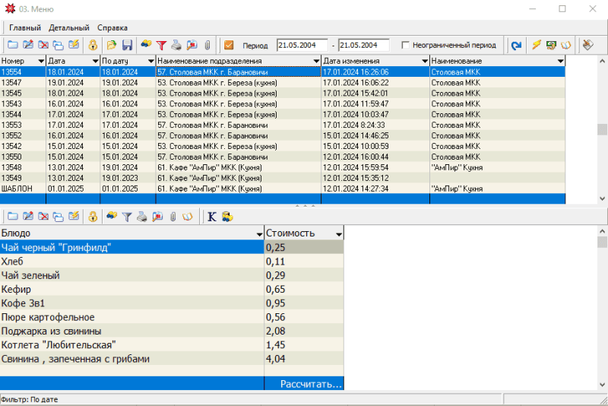Open the Главный menu
Viewport: 608px width, 406px height.
26,27
